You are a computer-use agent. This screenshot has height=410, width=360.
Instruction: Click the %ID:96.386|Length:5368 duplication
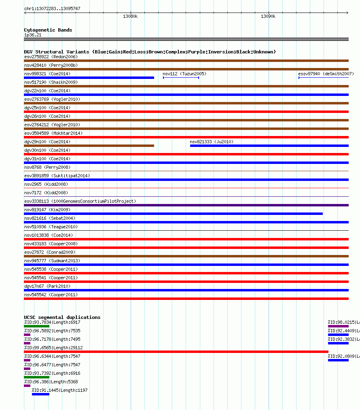[x=51, y=382]
